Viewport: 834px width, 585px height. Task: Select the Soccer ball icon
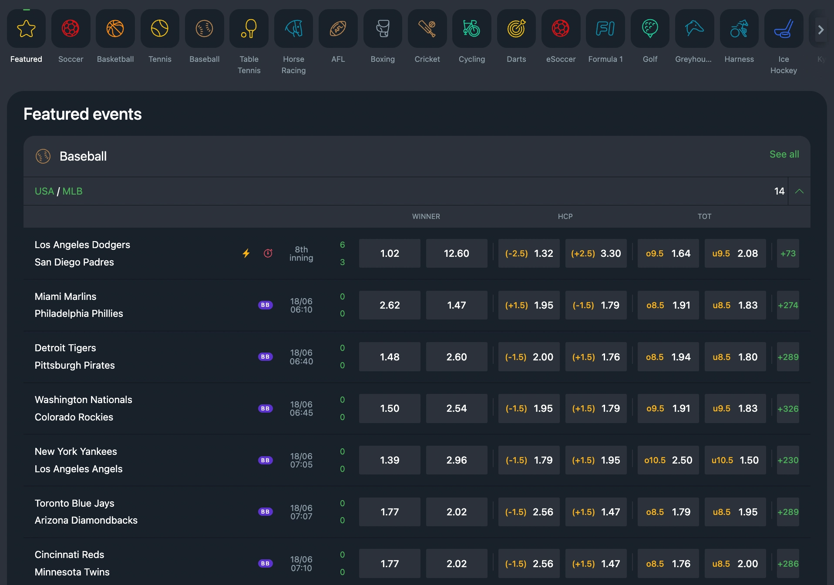point(71,29)
